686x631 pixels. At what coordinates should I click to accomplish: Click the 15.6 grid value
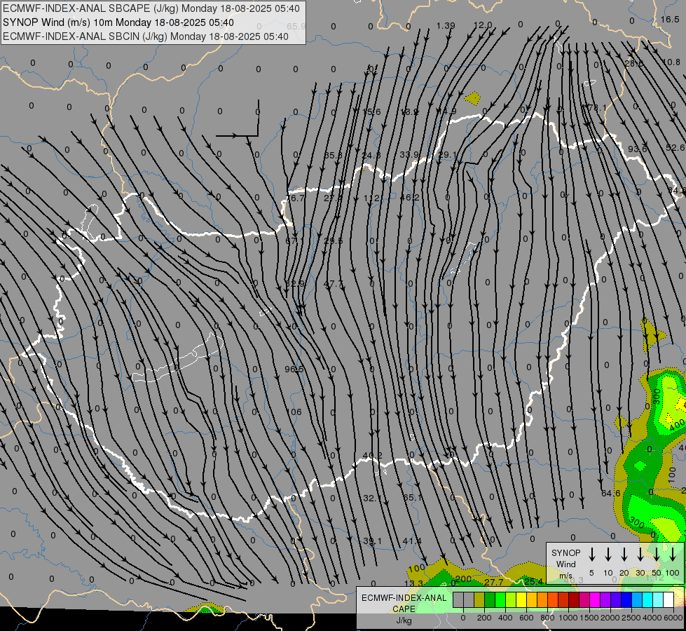371,112
